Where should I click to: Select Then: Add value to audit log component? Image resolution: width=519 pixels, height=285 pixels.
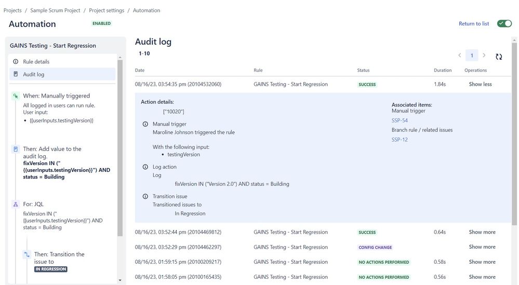(52, 153)
